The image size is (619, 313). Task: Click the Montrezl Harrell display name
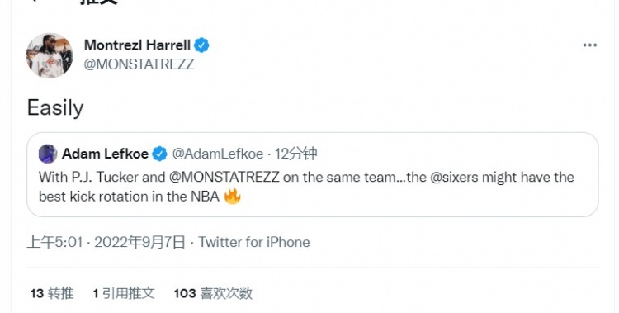point(137,45)
